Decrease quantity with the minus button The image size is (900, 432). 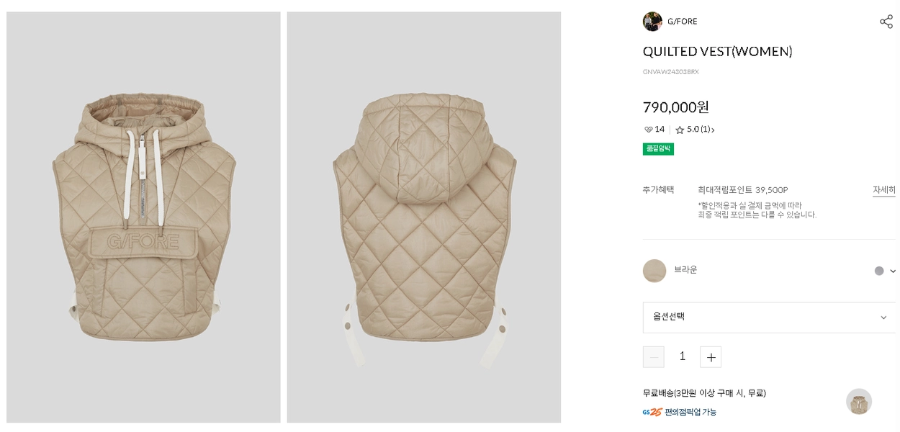pyautogui.click(x=654, y=357)
